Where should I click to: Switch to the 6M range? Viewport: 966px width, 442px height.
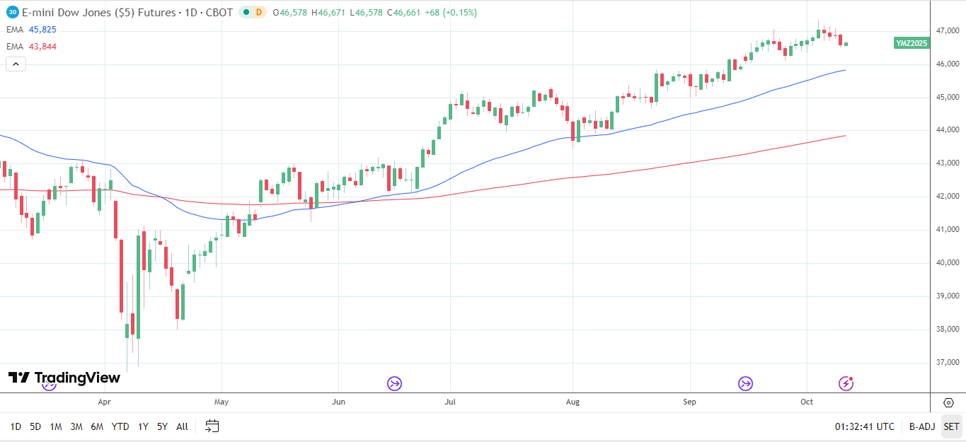(97, 426)
